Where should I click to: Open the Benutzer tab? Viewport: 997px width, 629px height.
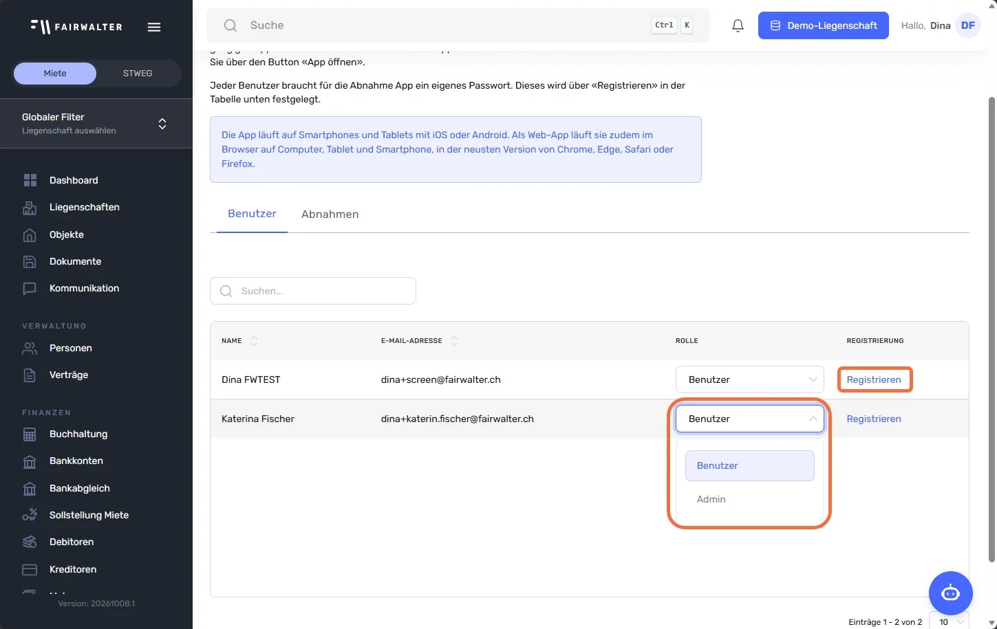[x=252, y=214]
